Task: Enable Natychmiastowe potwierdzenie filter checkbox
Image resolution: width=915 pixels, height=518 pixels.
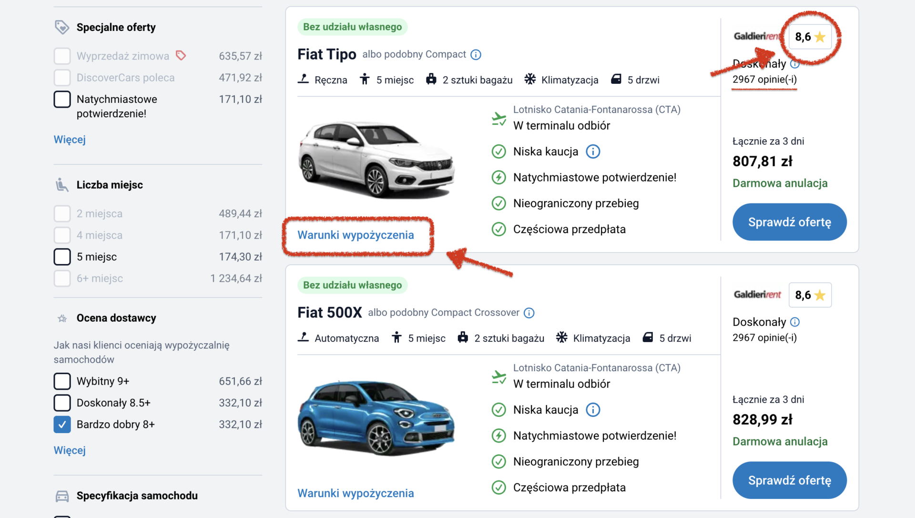Action: [x=62, y=100]
